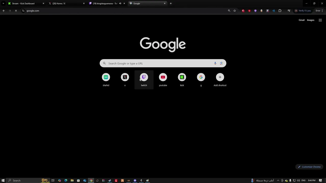Open the g shortcut tile
This screenshot has width=326, height=183.
pyautogui.click(x=201, y=80)
